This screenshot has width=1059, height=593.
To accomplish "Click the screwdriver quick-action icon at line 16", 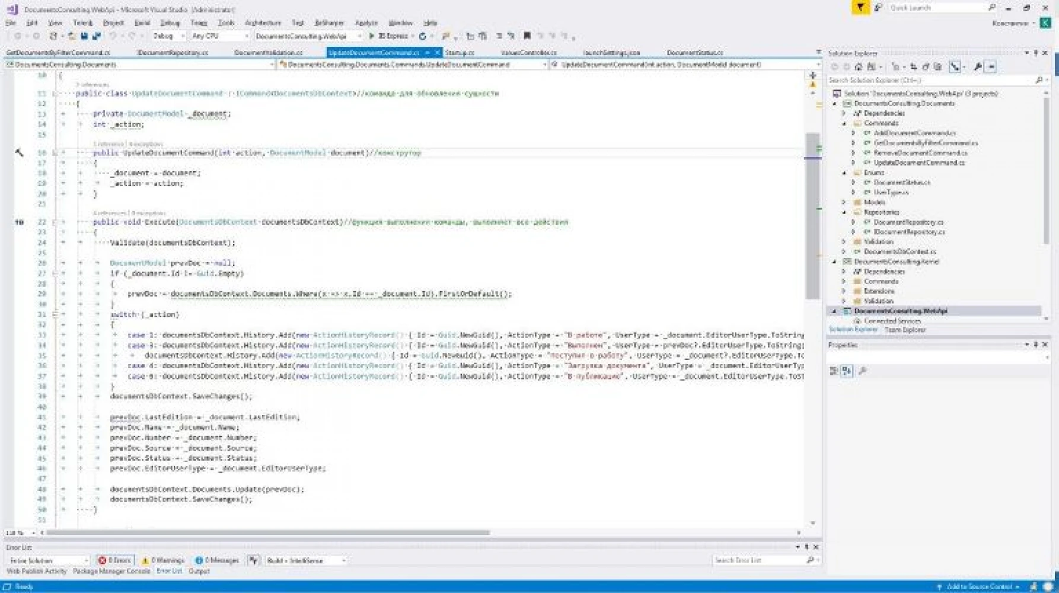I will coord(20,152).
